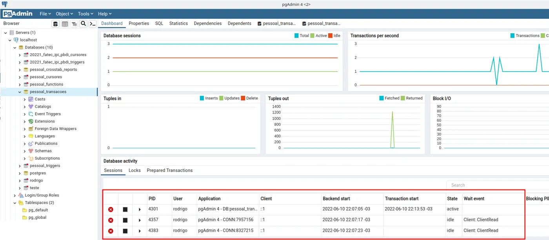Select the pg_global tablespace
The width and height of the screenshot is (549, 240).
pos(37,218)
